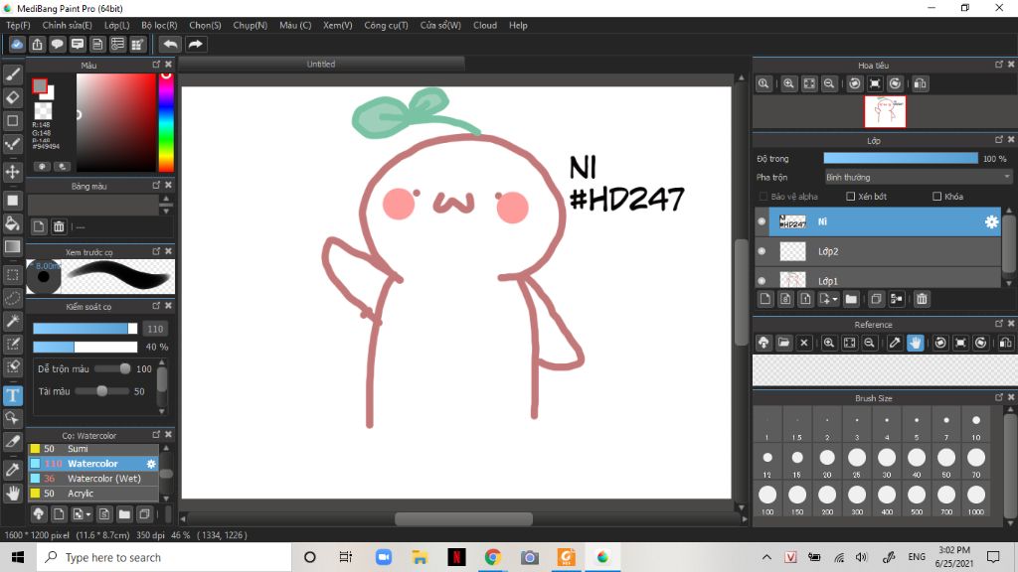Toggle the hand tool in Reference panel
The image size is (1018, 572).
[x=915, y=343]
